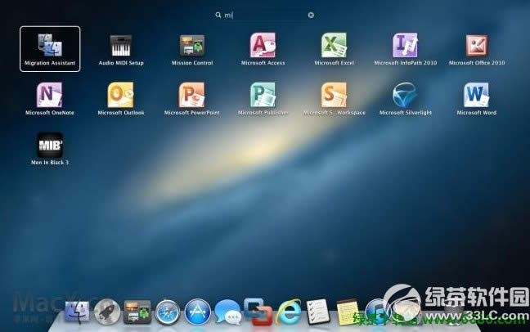Image resolution: width=530 pixels, height=332 pixels.
Task: Open Reminders in the Dock
Action: tap(318, 312)
